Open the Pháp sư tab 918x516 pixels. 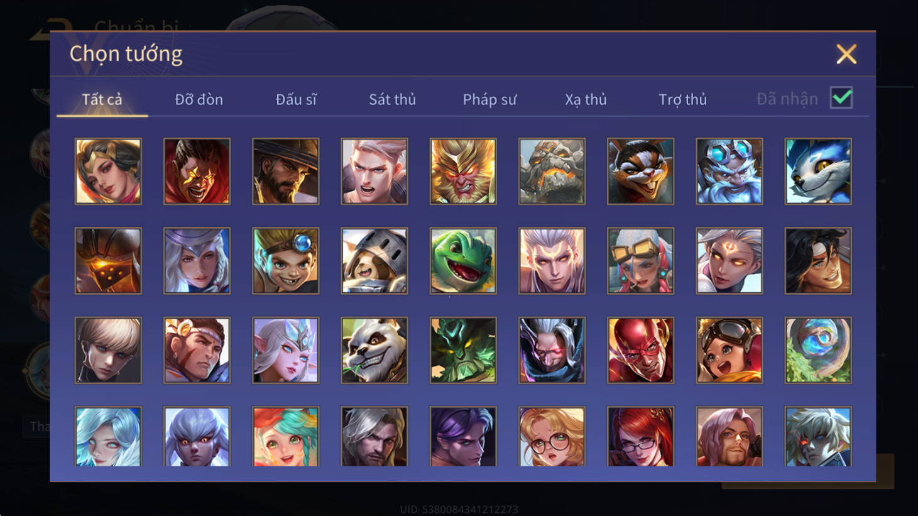489,99
